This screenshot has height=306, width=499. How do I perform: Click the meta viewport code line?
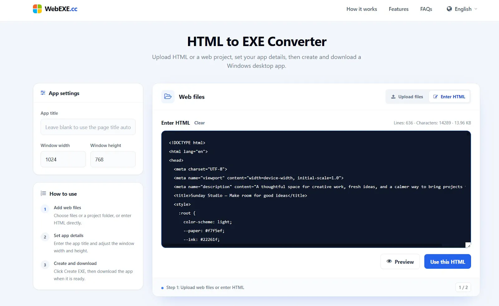pos(259,178)
